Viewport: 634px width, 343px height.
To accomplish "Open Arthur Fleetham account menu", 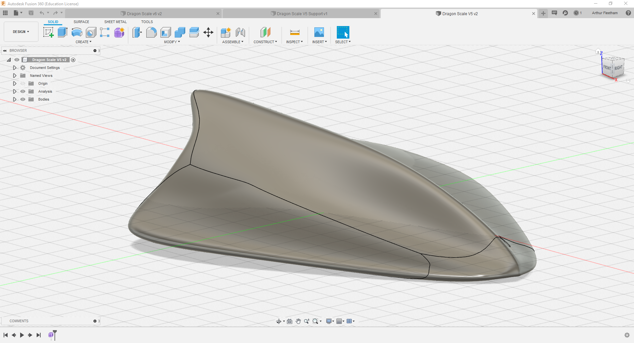I will tap(605, 13).
